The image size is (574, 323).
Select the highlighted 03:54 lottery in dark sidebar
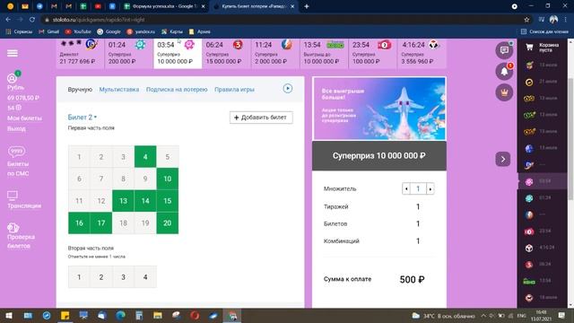[x=543, y=181]
